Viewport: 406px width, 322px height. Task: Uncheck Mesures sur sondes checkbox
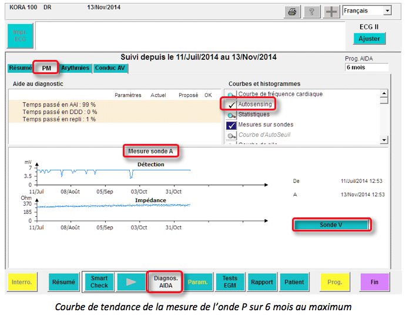click(231, 125)
